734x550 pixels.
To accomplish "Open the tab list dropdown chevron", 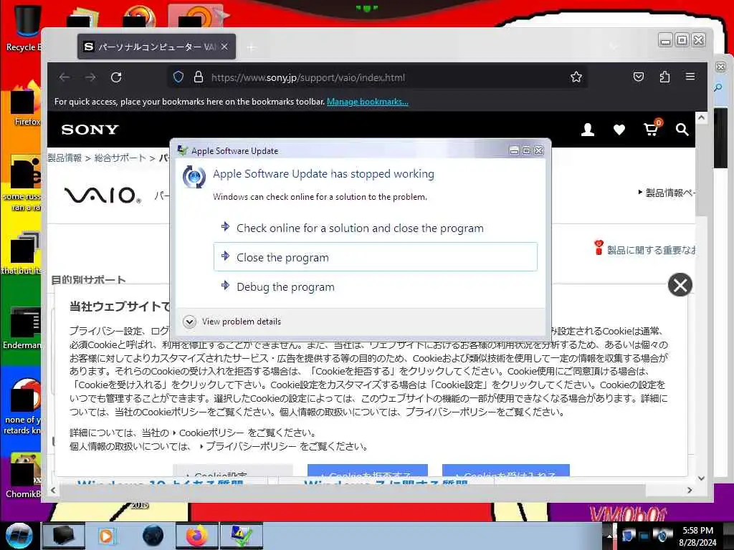I will (614, 47).
